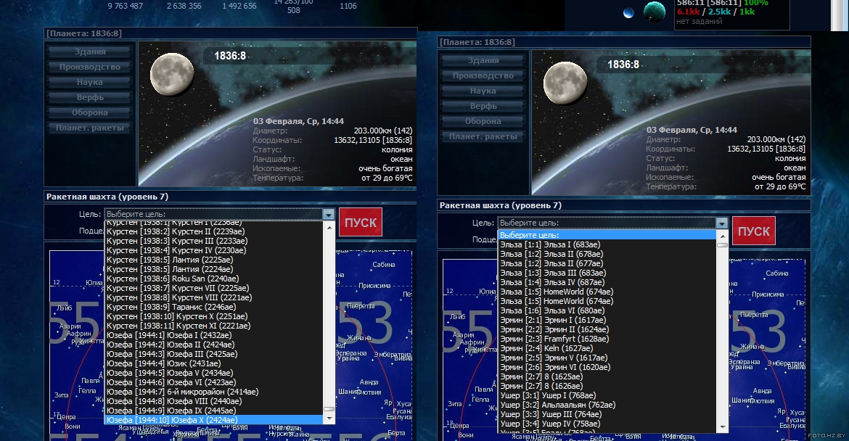Image resolution: width=849 pixels, height=441 pixels.
Task: Open Наука menu in left planet panel
Action: pyautogui.click(x=90, y=82)
